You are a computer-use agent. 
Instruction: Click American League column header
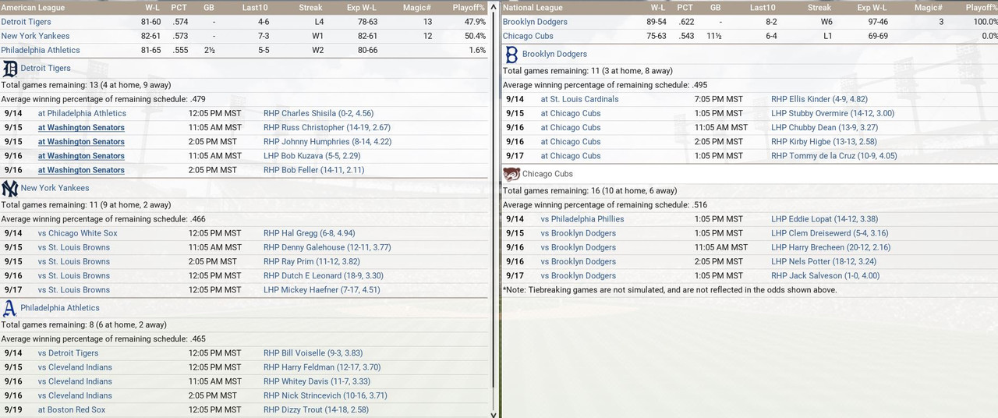(x=33, y=8)
